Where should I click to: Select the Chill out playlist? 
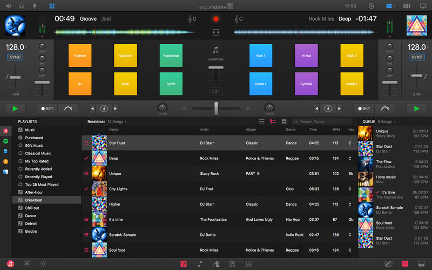coord(32,208)
